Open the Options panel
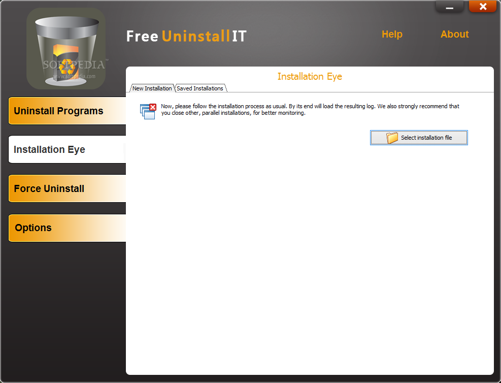Image resolution: width=501 pixels, height=383 pixels. point(67,228)
